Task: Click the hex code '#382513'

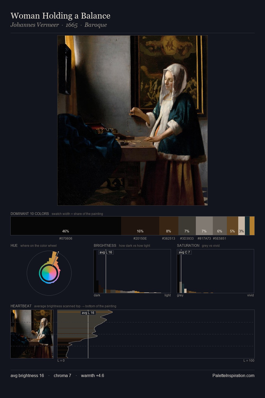Action: (x=169, y=239)
